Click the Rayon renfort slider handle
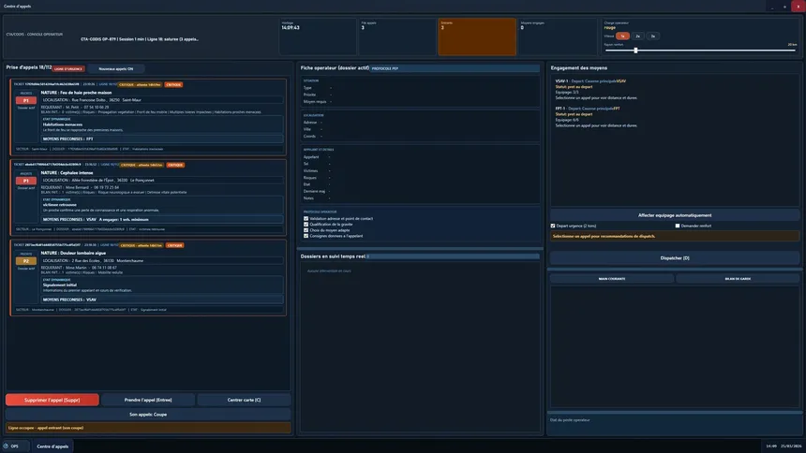This screenshot has width=806, height=453. tap(635, 50)
